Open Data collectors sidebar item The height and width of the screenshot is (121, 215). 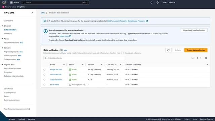click(x=10, y=30)
